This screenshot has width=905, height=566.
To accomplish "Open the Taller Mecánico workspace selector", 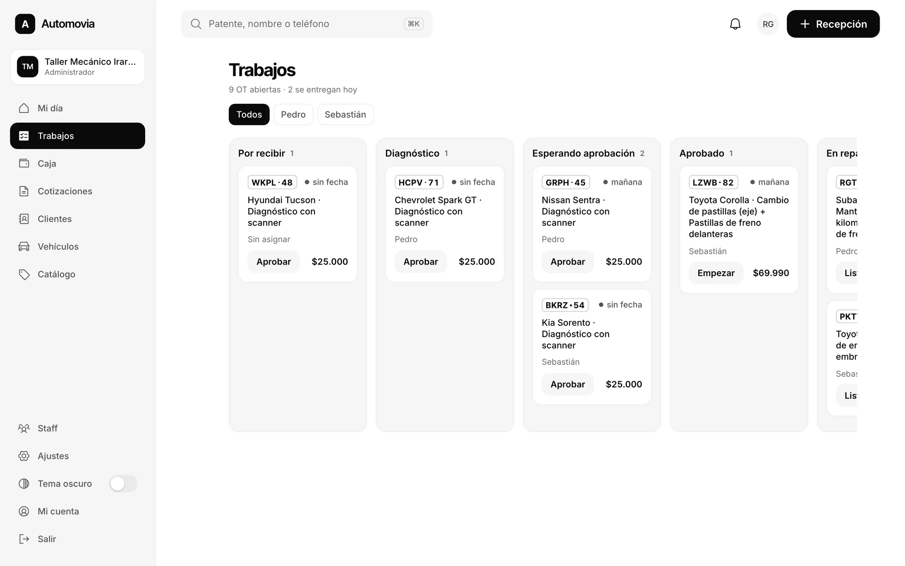I will pyautogui.click(x=77, y=67).
